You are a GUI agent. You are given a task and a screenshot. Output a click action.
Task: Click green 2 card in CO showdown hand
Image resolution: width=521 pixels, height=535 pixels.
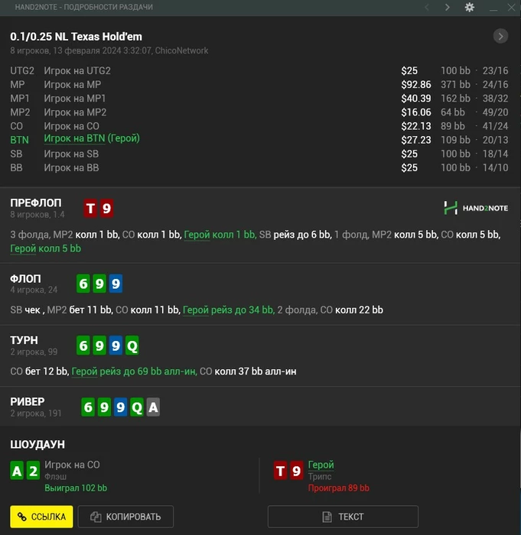(33, 471)
